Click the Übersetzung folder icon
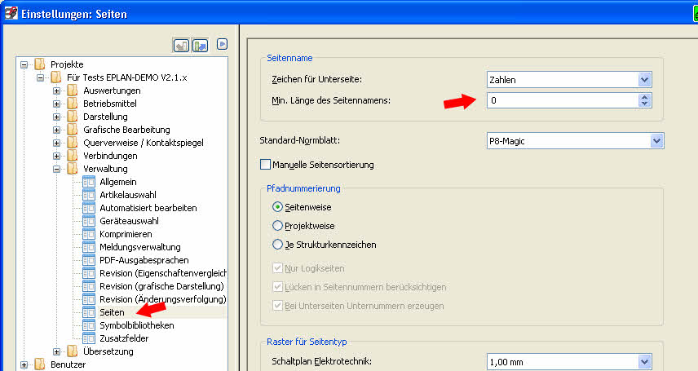Viewport: 698px width, 371px height. point(73,351)
